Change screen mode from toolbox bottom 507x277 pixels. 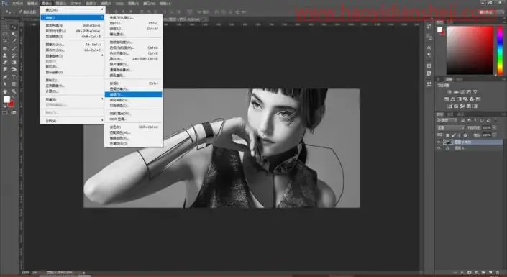14,113
